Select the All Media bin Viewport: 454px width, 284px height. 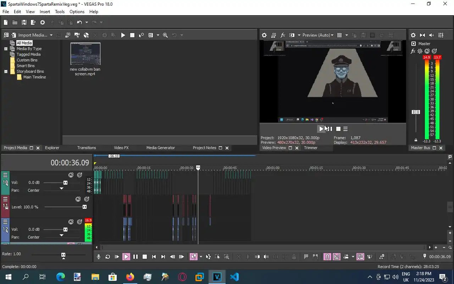(x=24, y=43)
